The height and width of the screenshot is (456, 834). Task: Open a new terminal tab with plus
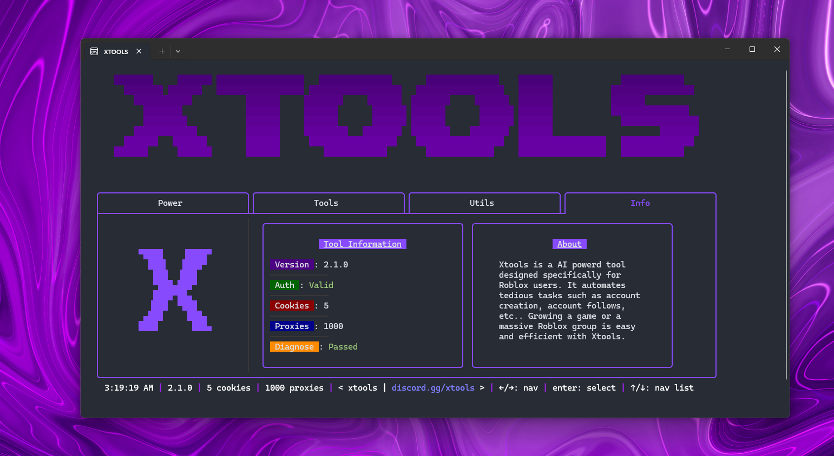coord(162,51)
